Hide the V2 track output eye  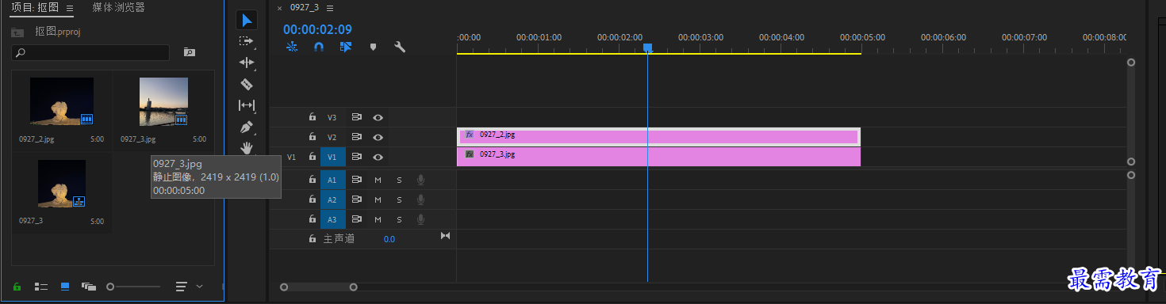[378, 137]
